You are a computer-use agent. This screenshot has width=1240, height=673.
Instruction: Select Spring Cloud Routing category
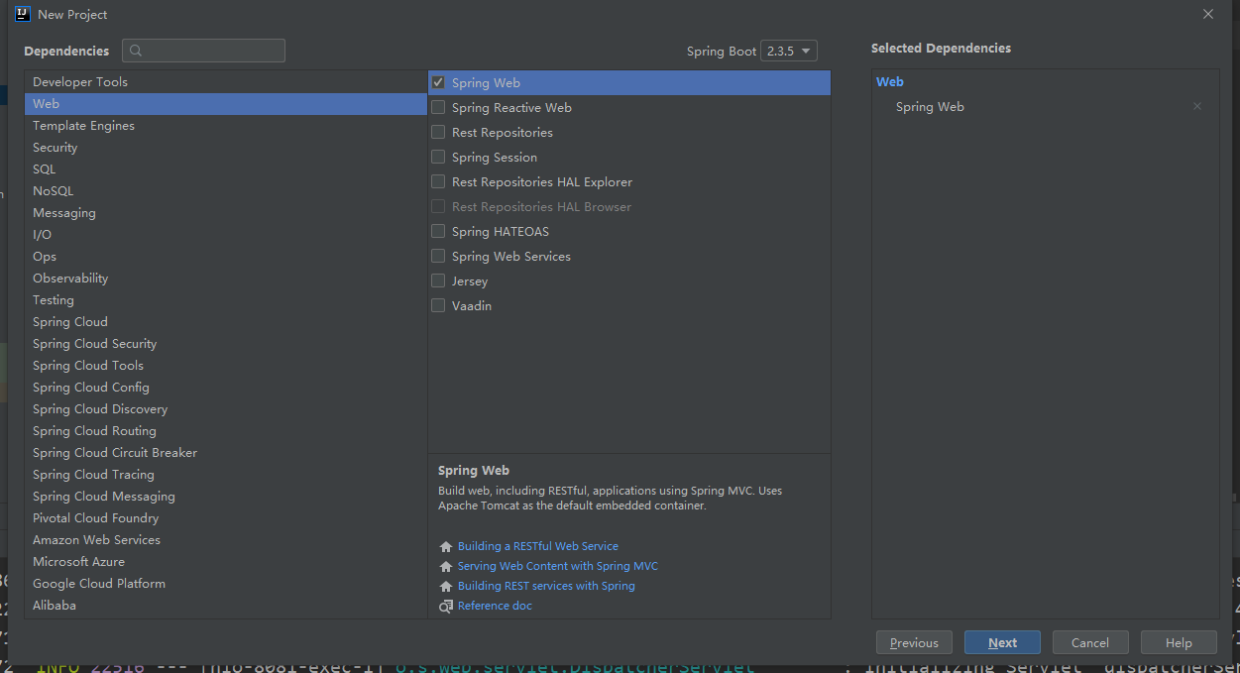pyautogui.click(x=226, y=431)
